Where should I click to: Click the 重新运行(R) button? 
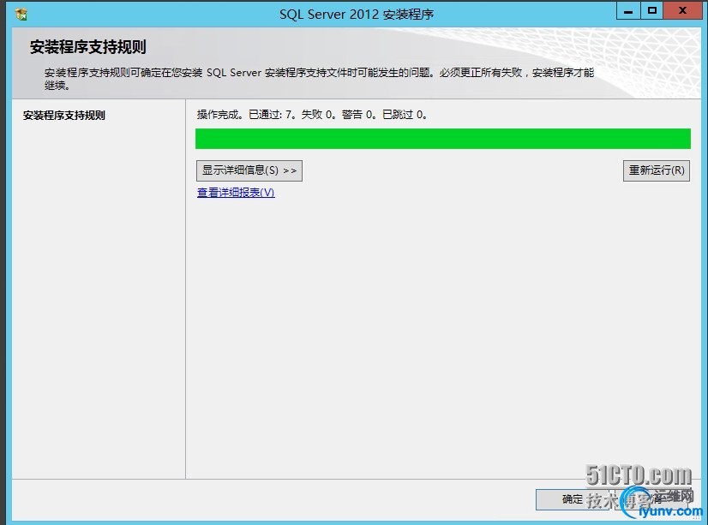pyautogui.click(x=657, y=170)
